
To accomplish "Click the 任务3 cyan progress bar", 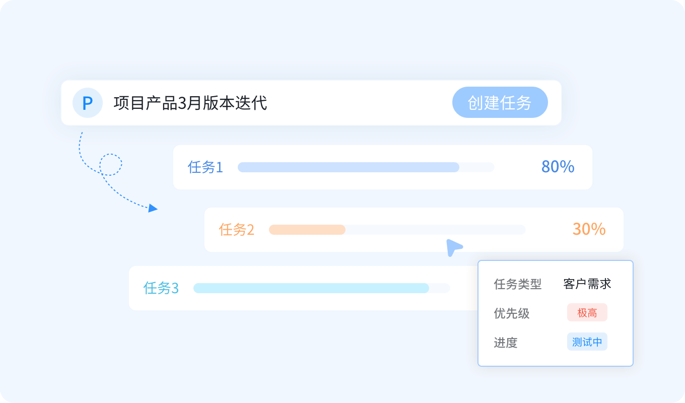I will tap(311, 288).
